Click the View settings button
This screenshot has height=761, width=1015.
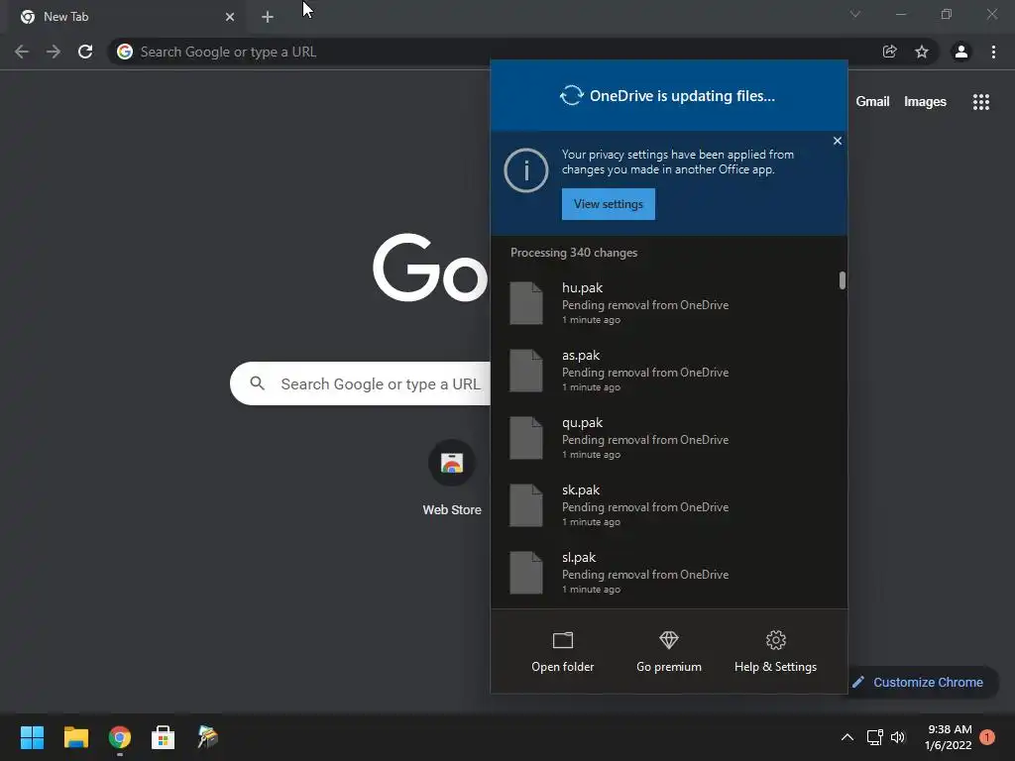[x=609, y=204]
